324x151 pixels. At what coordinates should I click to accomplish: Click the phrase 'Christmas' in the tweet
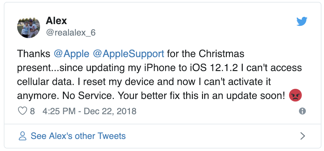click(x=221, y=54)
